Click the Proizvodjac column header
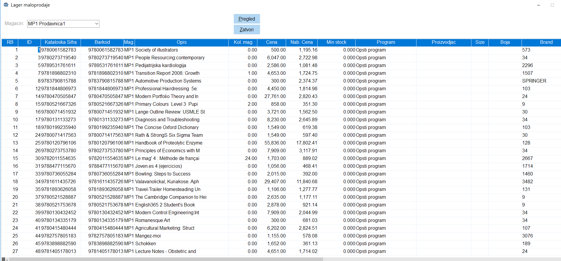This screenshot has width=561, height=261. [444, 42]
